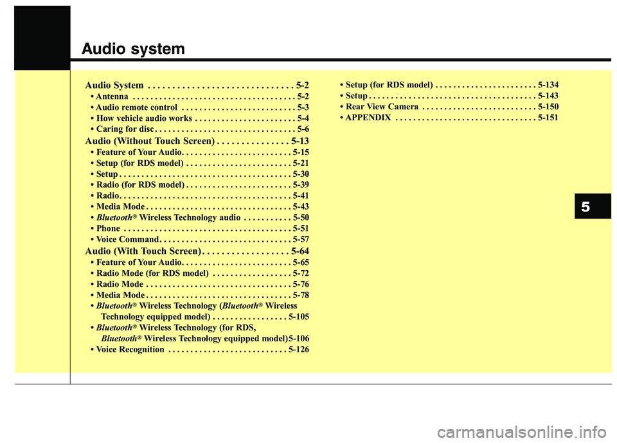Open 'Radio (for RDS model)' 5-39 entry
The width and height of the screenshot is (617, 443).
point(199,185)
